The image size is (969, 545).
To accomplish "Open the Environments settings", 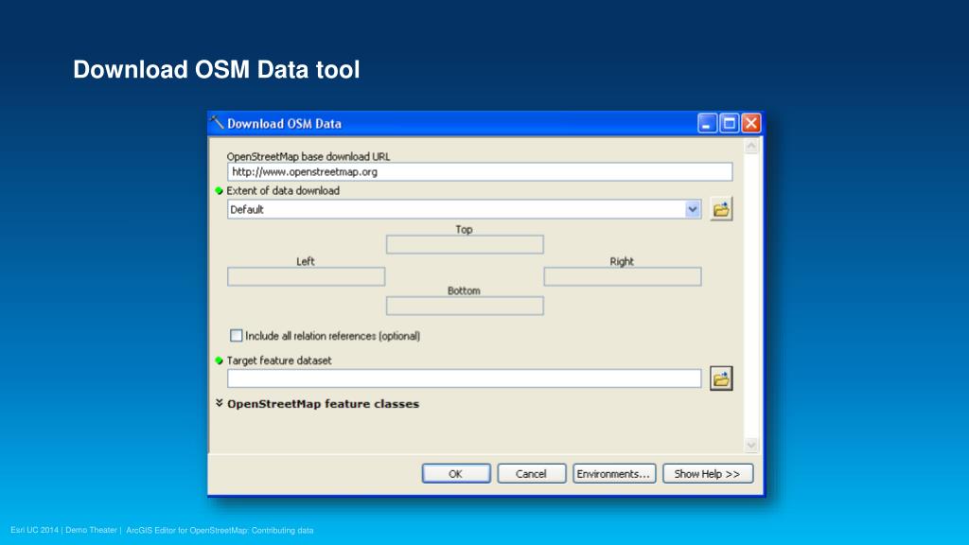I will (x=613, y=474).
